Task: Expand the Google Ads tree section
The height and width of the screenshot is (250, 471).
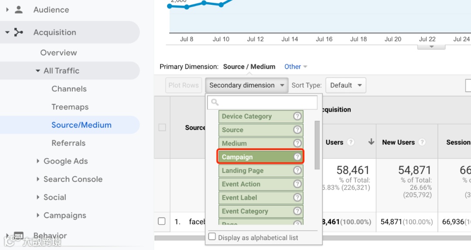Action: coord(38,161)
